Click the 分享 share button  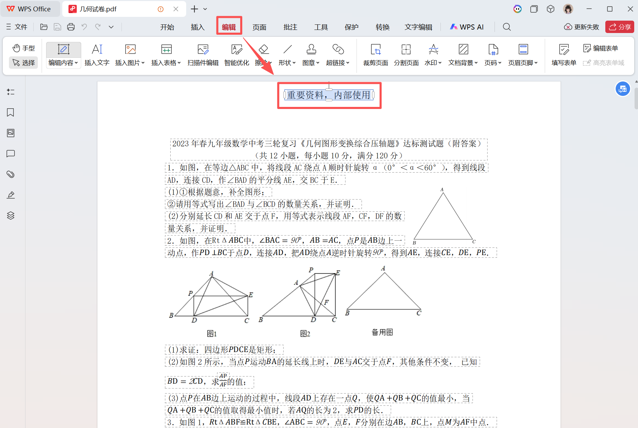619,26
